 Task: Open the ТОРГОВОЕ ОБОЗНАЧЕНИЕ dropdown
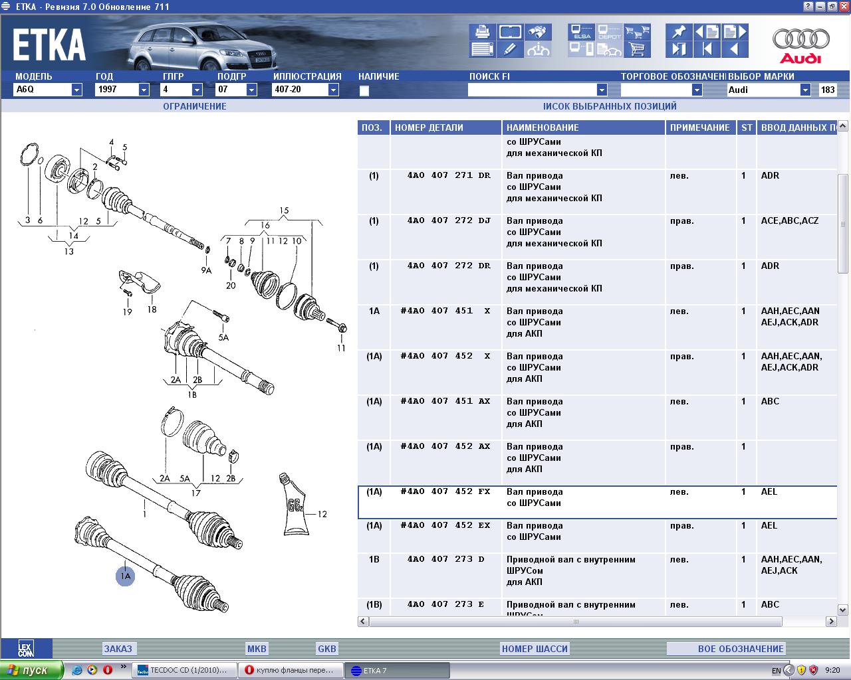pyautogui.click(x=697, y=90)
